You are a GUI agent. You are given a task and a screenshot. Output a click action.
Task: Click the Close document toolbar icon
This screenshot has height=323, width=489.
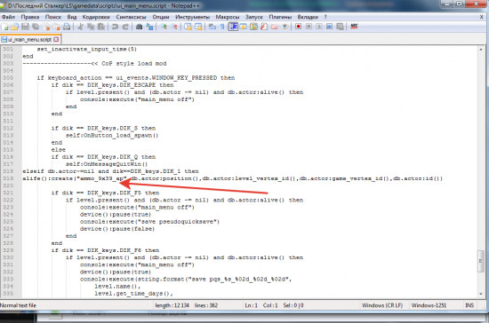pos(46,28)
